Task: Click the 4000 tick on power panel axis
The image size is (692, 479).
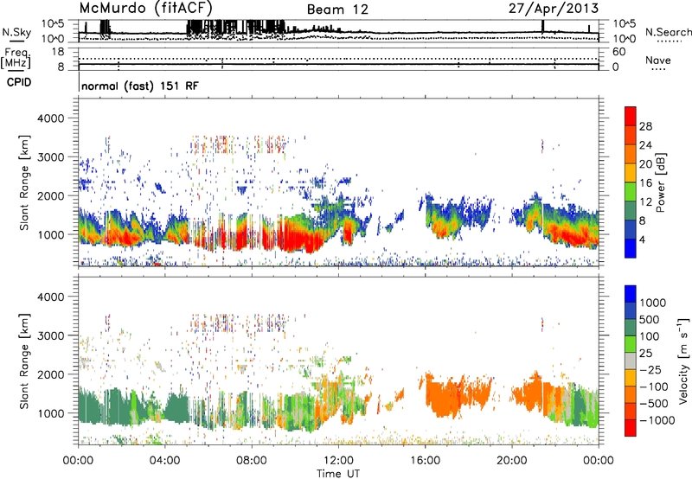Action: 50,118
